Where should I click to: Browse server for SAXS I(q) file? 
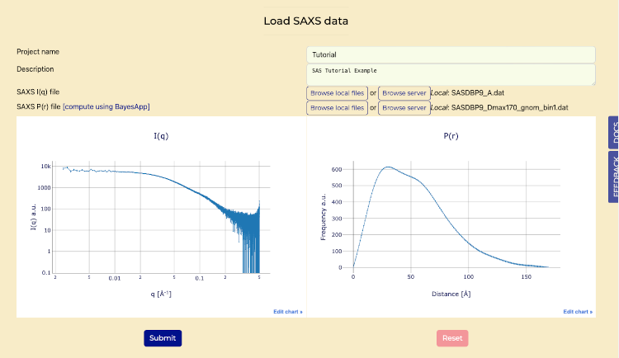pyautogui.click(x=404, y=93)
